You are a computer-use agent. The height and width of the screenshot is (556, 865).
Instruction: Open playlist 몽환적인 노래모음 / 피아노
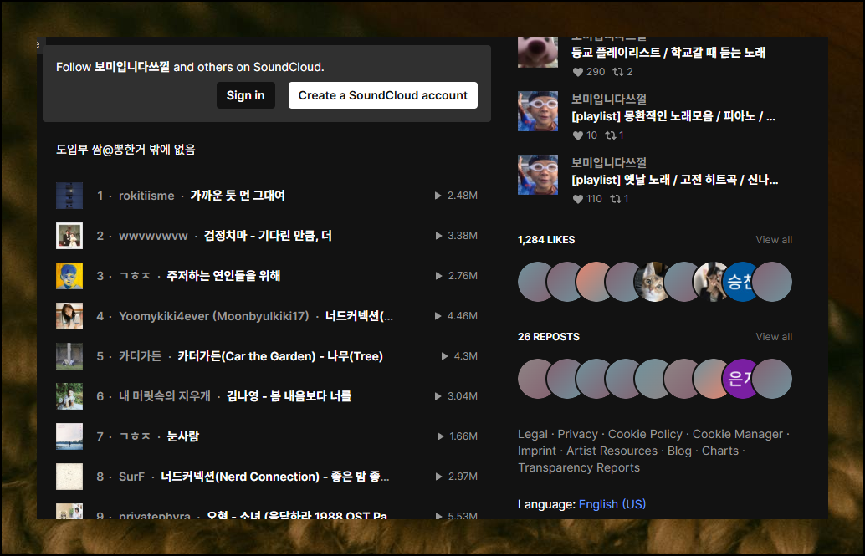click(x=673, y=116)
